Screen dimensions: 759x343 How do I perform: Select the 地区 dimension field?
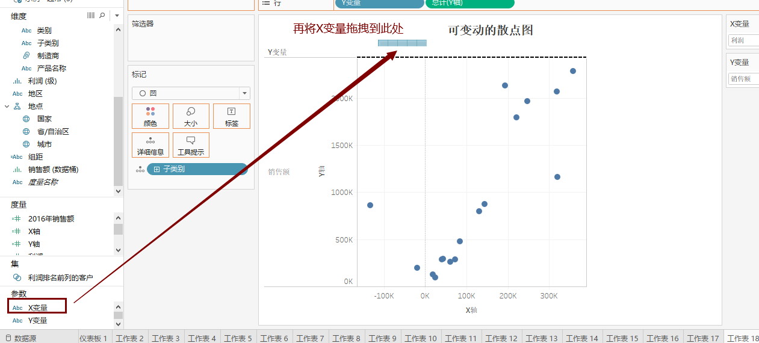click(x=35, y=93)
